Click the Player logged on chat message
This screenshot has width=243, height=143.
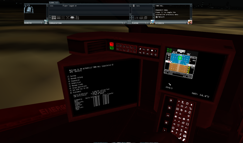(x=70, y=6)
